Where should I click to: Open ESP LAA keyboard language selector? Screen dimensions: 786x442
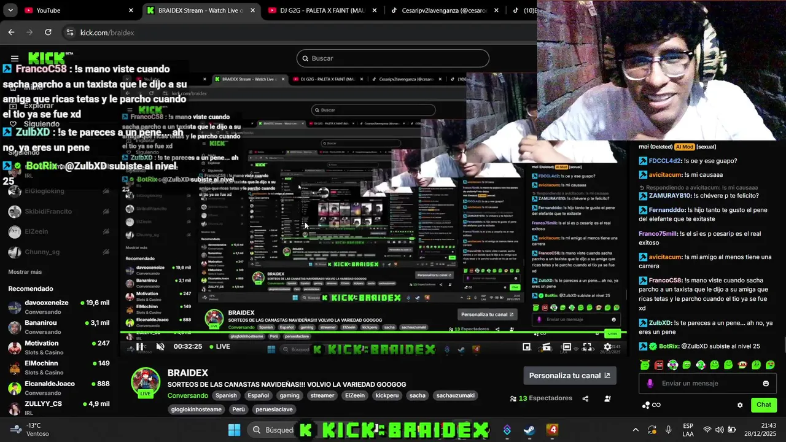coord(688,430)
